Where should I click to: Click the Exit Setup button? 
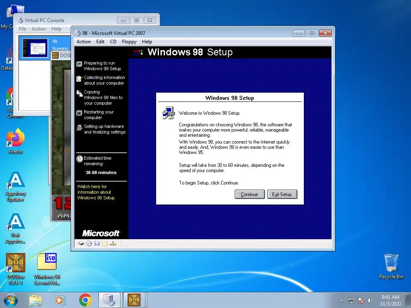point(282,195)
